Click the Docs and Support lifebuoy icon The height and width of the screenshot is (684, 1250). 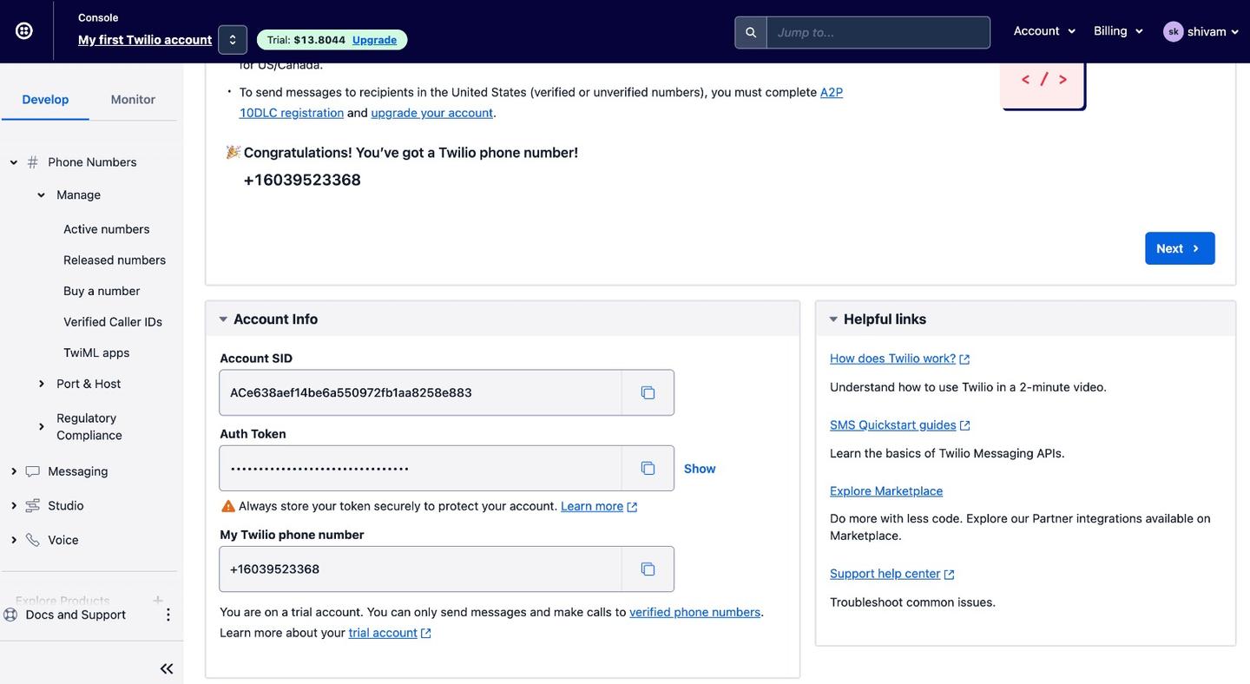(10, 615)
